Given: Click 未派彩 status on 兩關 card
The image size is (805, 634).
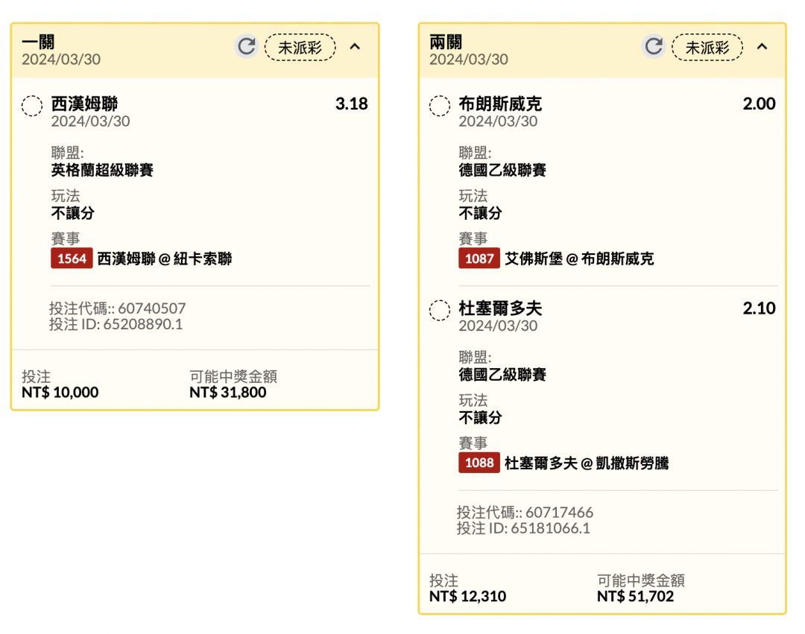Looking at the screenshot, I should point(707,47).
